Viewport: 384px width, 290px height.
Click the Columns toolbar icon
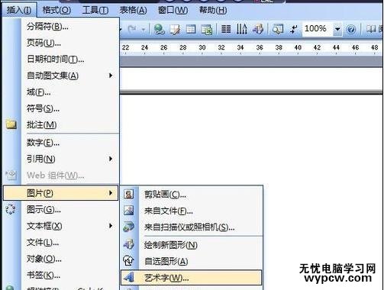(226, 29)
